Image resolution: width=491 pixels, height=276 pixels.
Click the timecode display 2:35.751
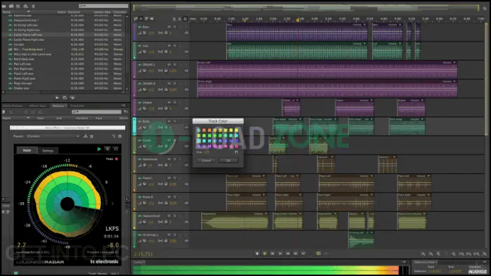point(143,254)
